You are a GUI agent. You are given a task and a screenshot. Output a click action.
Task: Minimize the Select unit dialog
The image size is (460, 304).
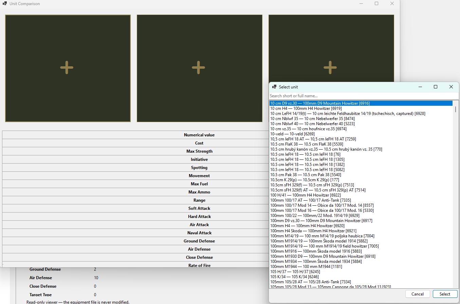point(420,87)
